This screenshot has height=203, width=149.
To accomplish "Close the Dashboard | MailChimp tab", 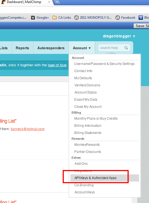I will pyautogui.click(x=49, y=2).
